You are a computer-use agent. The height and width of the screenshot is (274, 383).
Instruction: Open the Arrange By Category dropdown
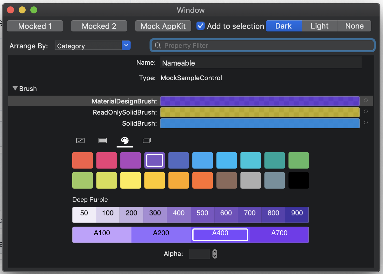coord(93,45)
